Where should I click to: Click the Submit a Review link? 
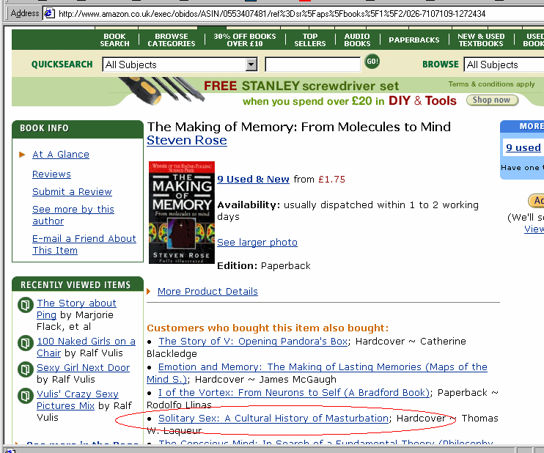(72, 191)
